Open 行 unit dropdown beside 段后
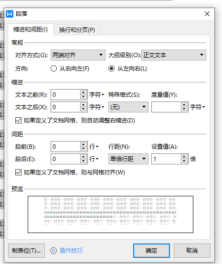The width and height of the screenshot is (222, 264). point(94,159)
